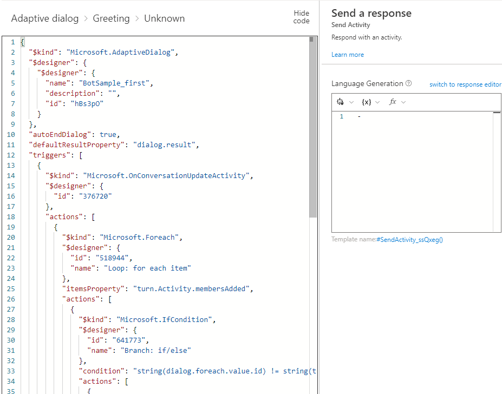Click the Send Activity header icon area
Image resolution: width=502 pixels, height=394 pixels.
tap(350, 24)
